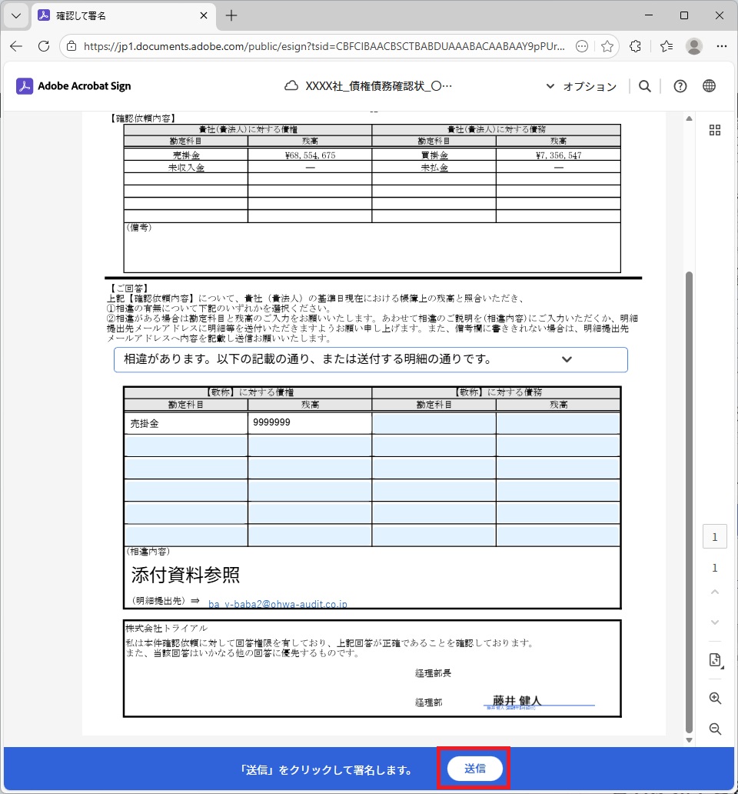738x794 pixels.
Task: Open a new browser tab
Action: pos(231,15)
